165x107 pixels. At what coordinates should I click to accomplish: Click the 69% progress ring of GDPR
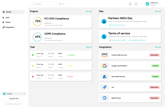[x=37, y=37]
